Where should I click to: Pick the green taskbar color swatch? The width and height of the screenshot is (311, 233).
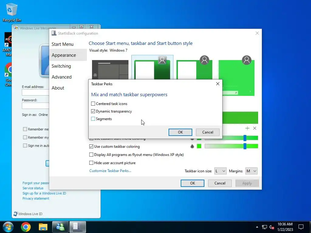[199, 146]
